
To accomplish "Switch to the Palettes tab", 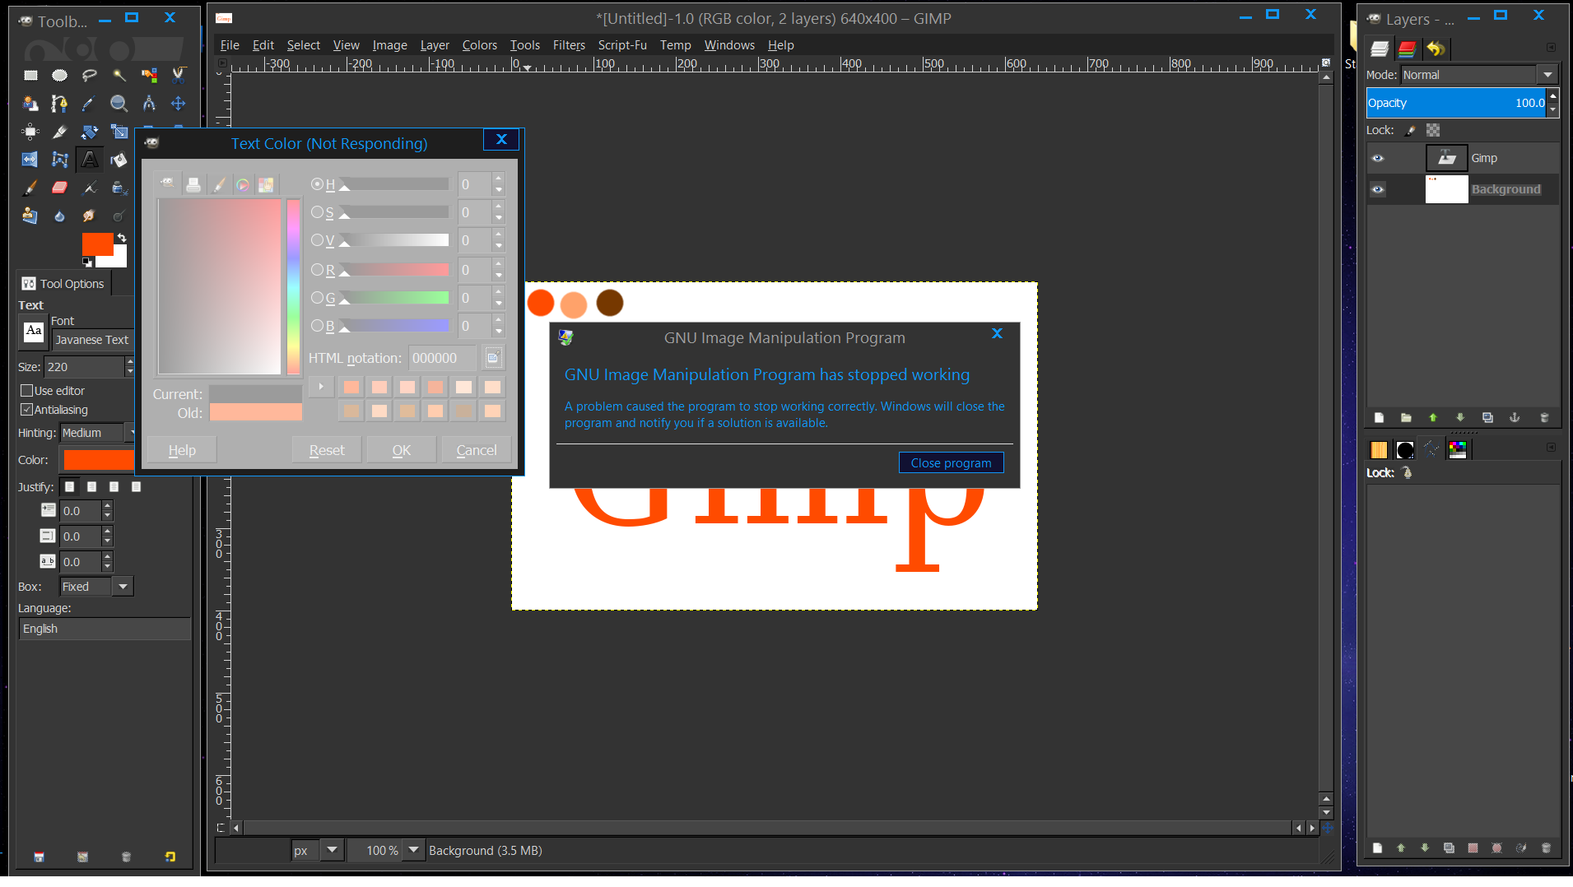I will (x=1458, y=449).
